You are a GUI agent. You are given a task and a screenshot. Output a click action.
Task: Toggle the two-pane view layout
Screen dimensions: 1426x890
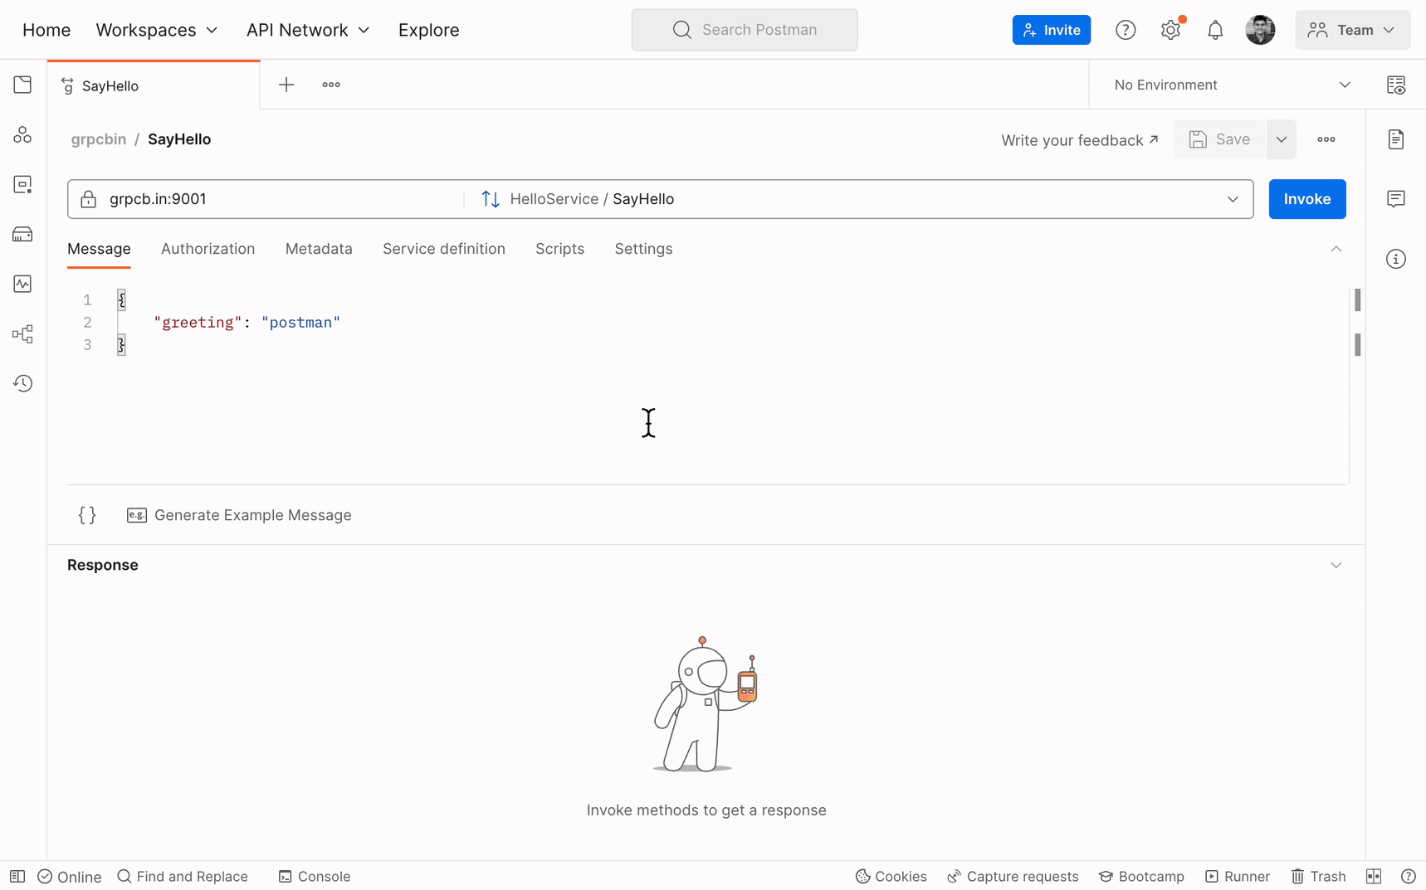pyautogui.click(x=1375, y=876)
